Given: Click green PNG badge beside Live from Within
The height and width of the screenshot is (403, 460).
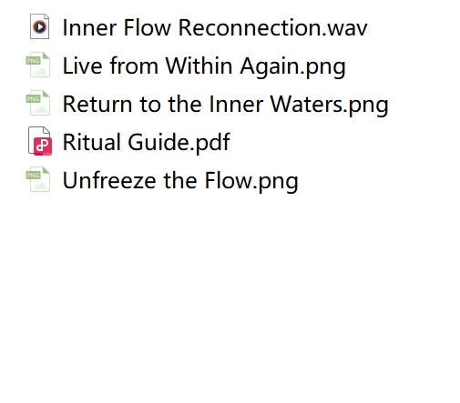Looking at the screenshot, I should pyautogui.click(x=33, y=61).
